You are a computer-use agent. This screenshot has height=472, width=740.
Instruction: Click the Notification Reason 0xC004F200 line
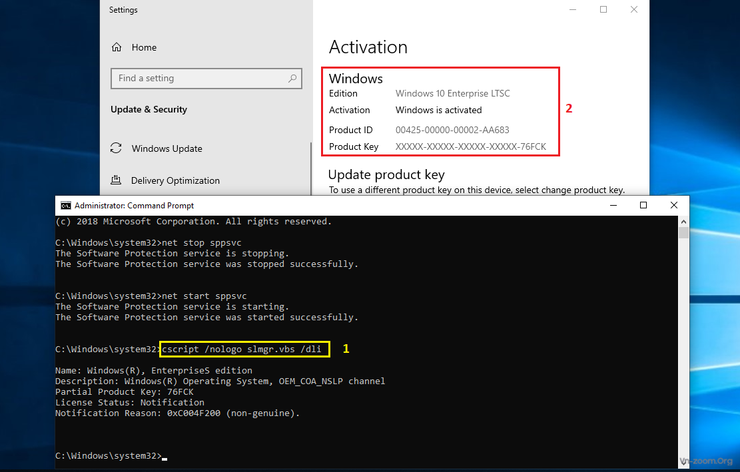click(177, 413)
